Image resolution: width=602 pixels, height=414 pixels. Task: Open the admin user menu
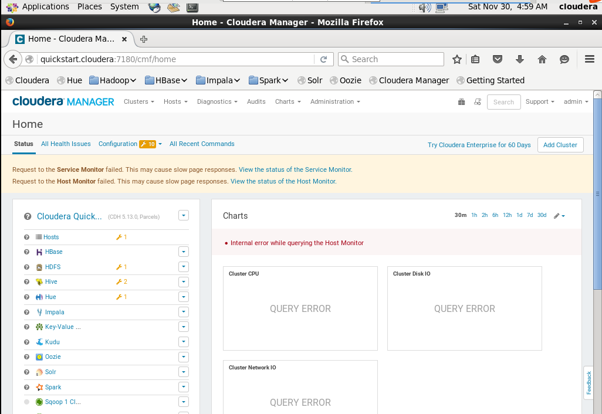[x=576, y=101]
